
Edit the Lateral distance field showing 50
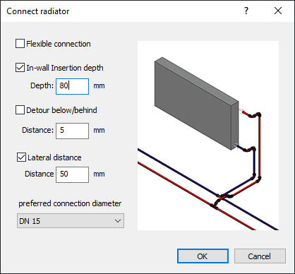[x=72, y=174]
